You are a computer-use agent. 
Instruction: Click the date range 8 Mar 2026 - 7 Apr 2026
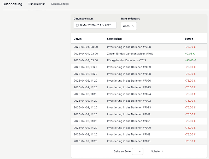pos(95,25)
